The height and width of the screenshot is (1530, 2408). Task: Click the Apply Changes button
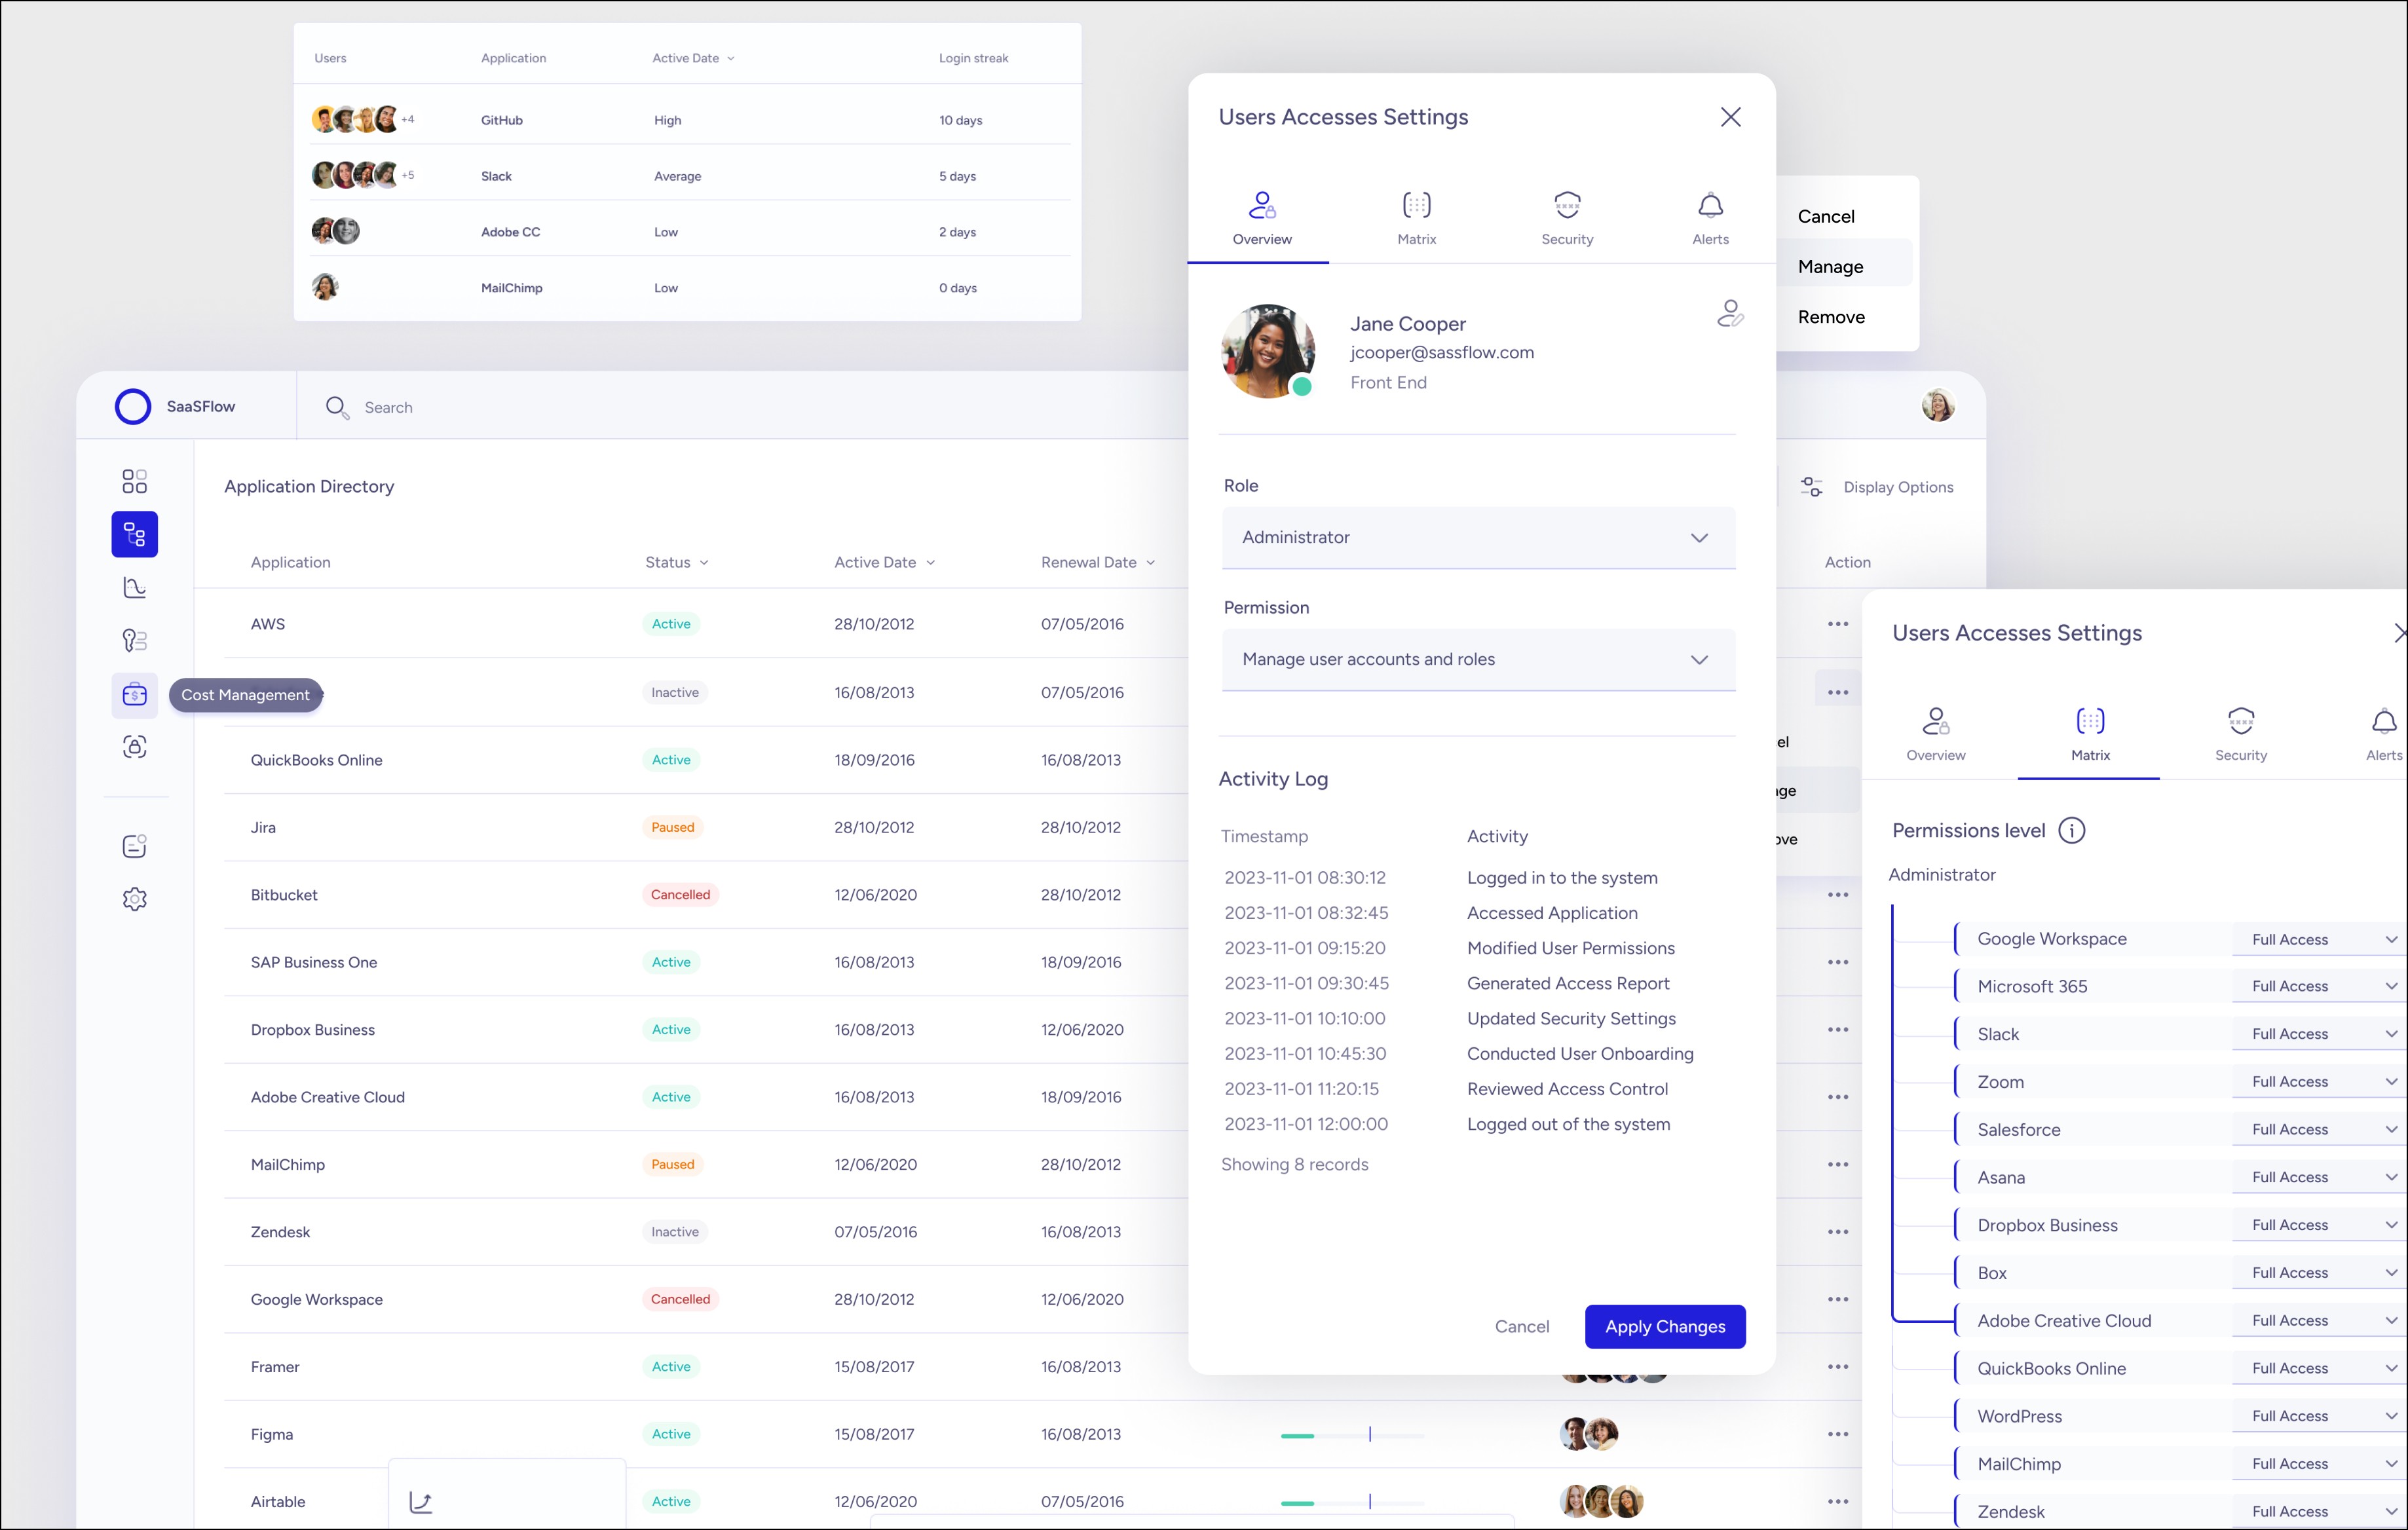[1664, 1326]
